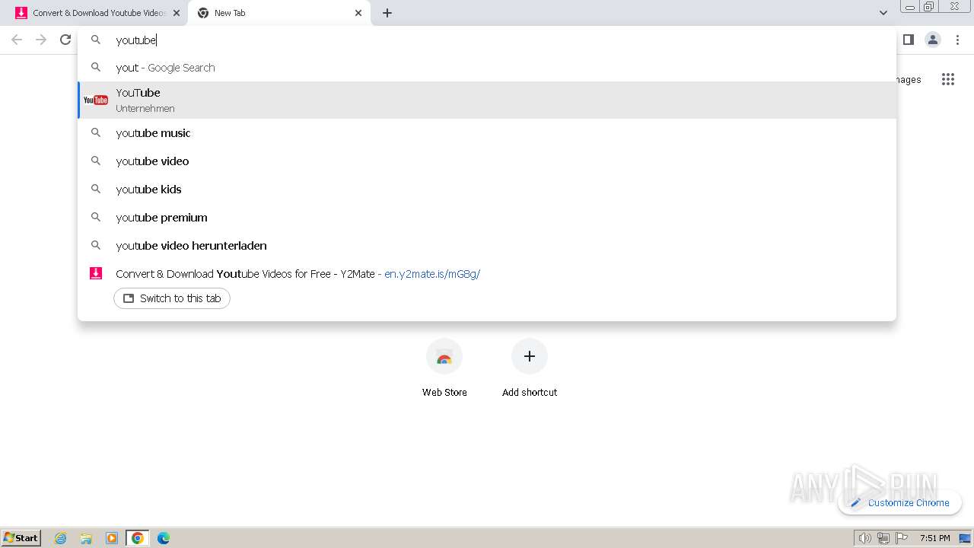Click the en.y2mate.is/mG8g/ URL

tap(432, 274)
